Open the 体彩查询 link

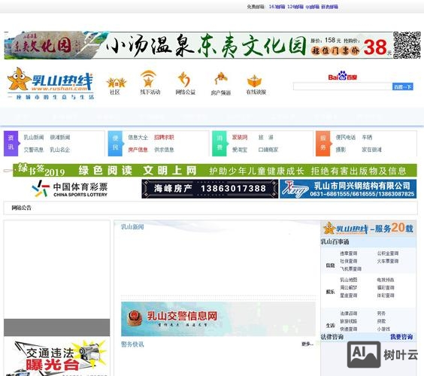click(x=386, y=296)
